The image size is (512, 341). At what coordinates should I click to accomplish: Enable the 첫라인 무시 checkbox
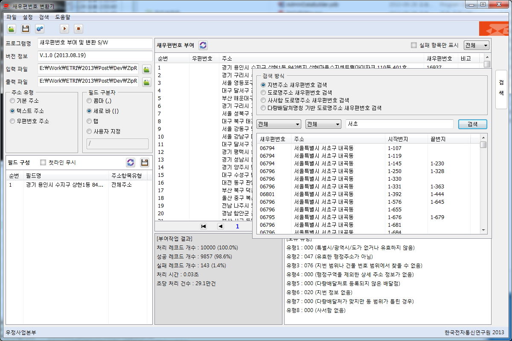[43, 162]
